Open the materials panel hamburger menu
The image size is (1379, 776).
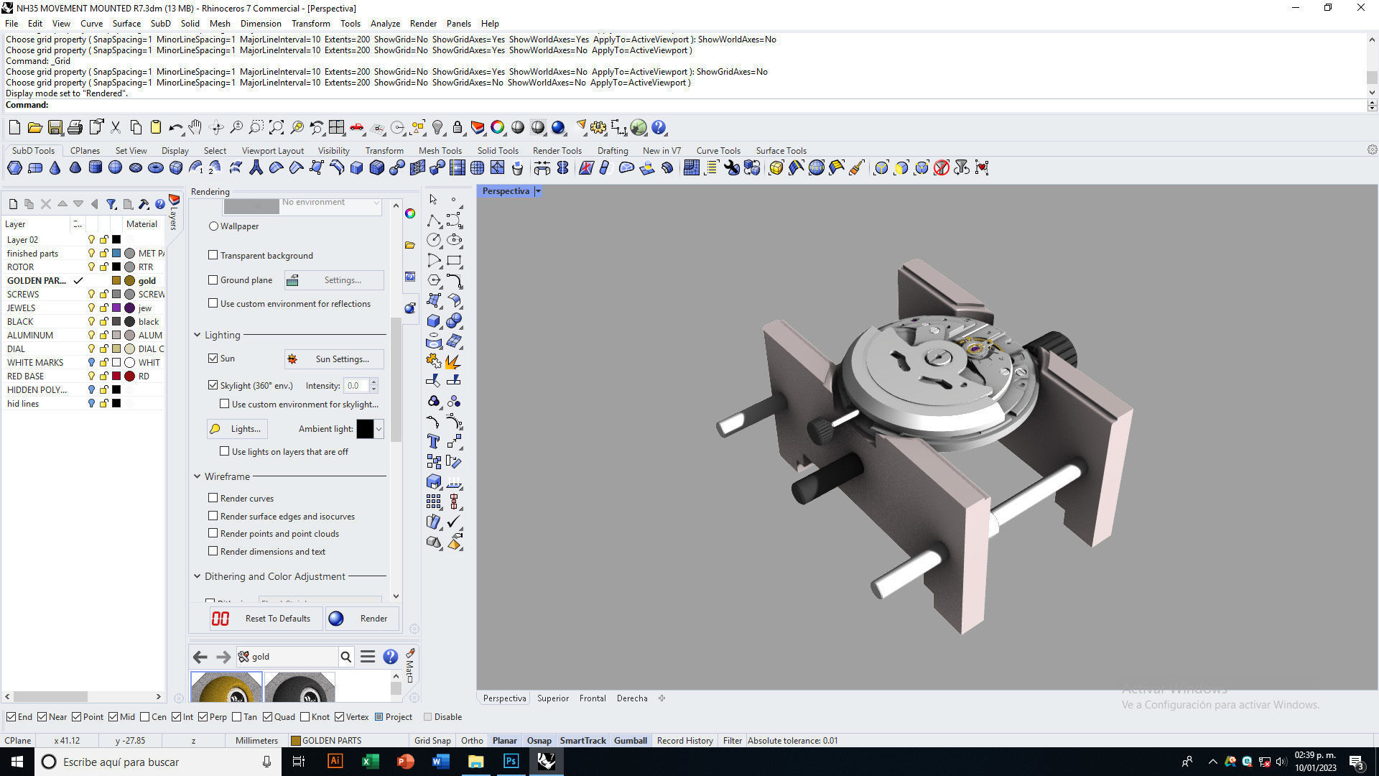point(368,657)
